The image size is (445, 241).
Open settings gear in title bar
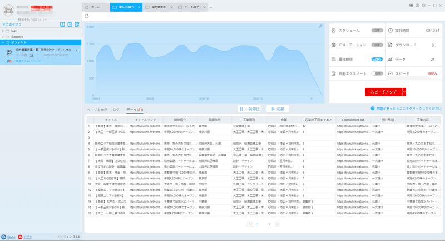(424, 6)
